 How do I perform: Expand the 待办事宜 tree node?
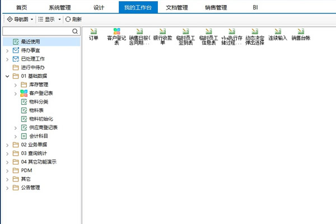click(x=7, y=50)
